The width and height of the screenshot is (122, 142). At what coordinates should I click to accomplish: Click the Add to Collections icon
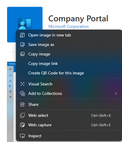pyautogui.click(x=22, y=93)
